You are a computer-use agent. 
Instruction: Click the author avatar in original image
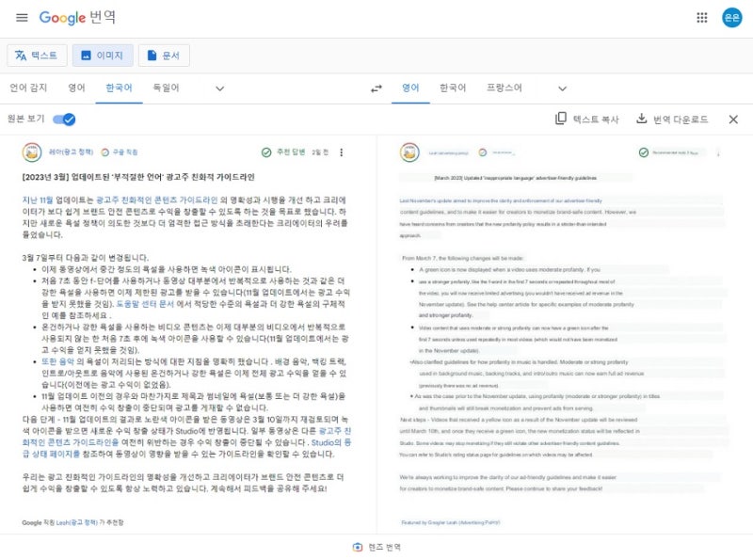(32, 152)
